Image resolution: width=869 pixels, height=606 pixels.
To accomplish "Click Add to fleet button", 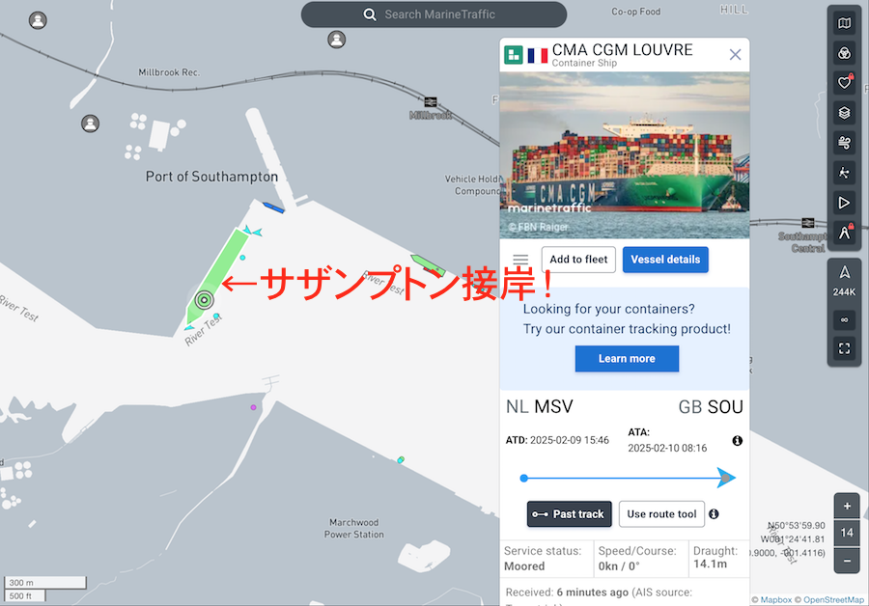I will click(x=578, y=260).
